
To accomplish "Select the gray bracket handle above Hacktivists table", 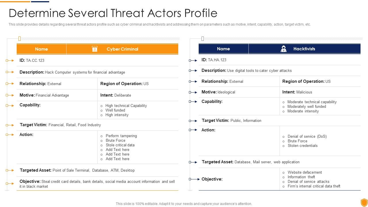I will click(x=203, y=39).
